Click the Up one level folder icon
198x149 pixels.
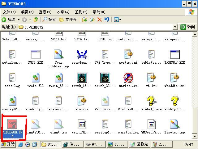[36, 20]
